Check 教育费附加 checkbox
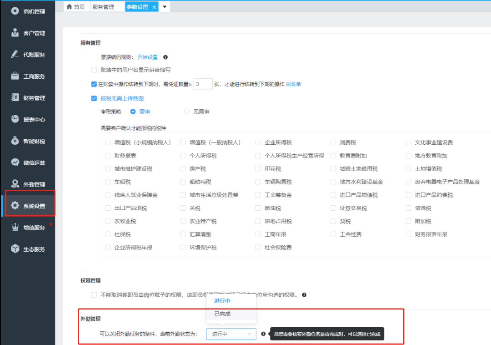The height and width of the screenshot is (345, 491). 334,156
